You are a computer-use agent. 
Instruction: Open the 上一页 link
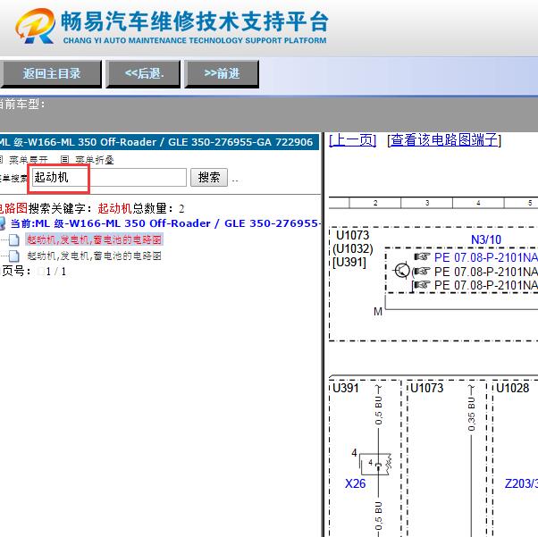tap(353, 140)
